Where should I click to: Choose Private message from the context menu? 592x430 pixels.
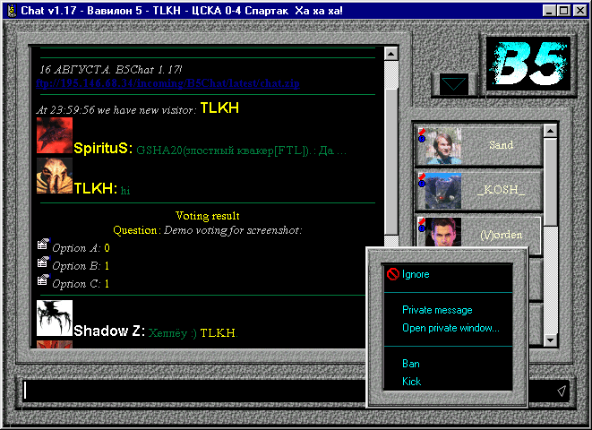(437, 310)
